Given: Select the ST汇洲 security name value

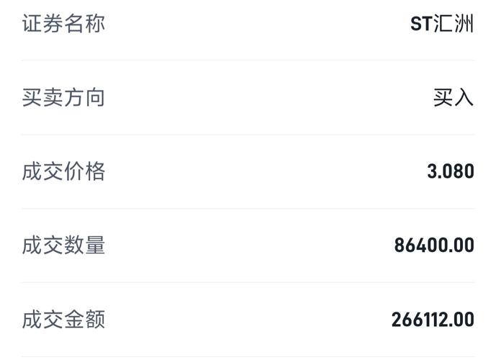Looking at the screenshot, I should (442, 24).
